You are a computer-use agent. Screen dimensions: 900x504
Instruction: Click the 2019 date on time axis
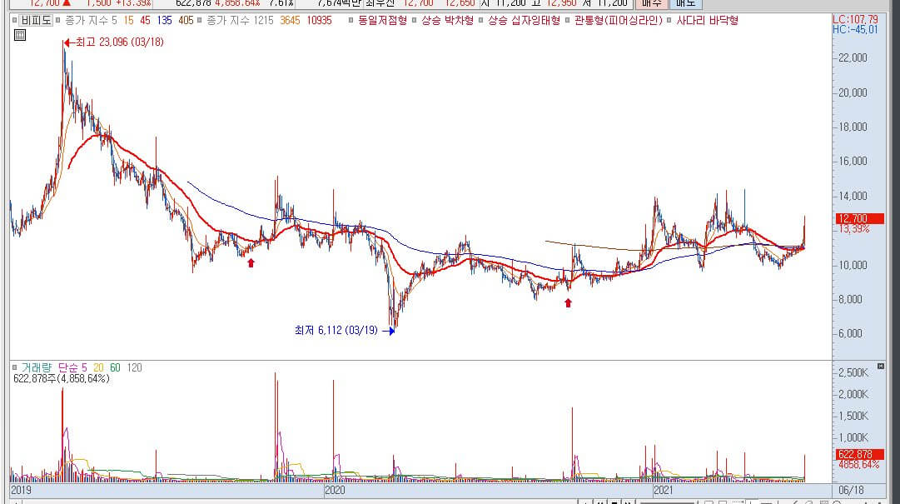(x=22, y=490)
